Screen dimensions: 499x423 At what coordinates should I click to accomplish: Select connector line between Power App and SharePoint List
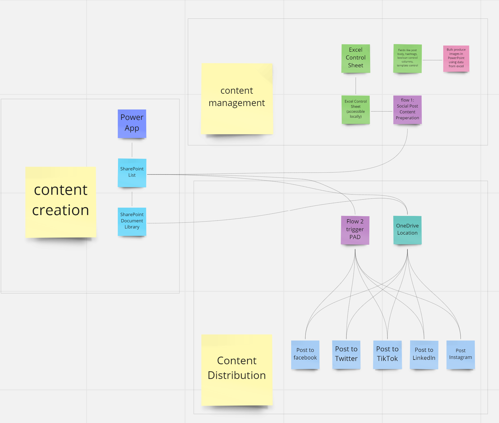click(132, 150)
